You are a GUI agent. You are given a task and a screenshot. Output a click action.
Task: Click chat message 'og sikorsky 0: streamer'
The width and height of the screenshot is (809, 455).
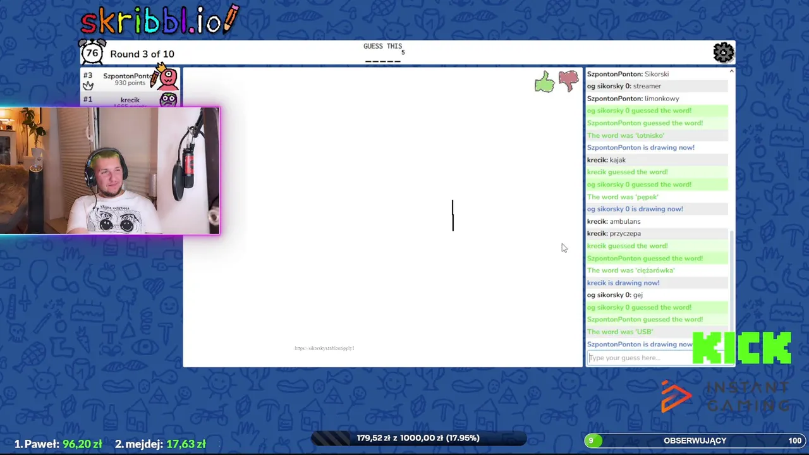[x=624, y=86]
